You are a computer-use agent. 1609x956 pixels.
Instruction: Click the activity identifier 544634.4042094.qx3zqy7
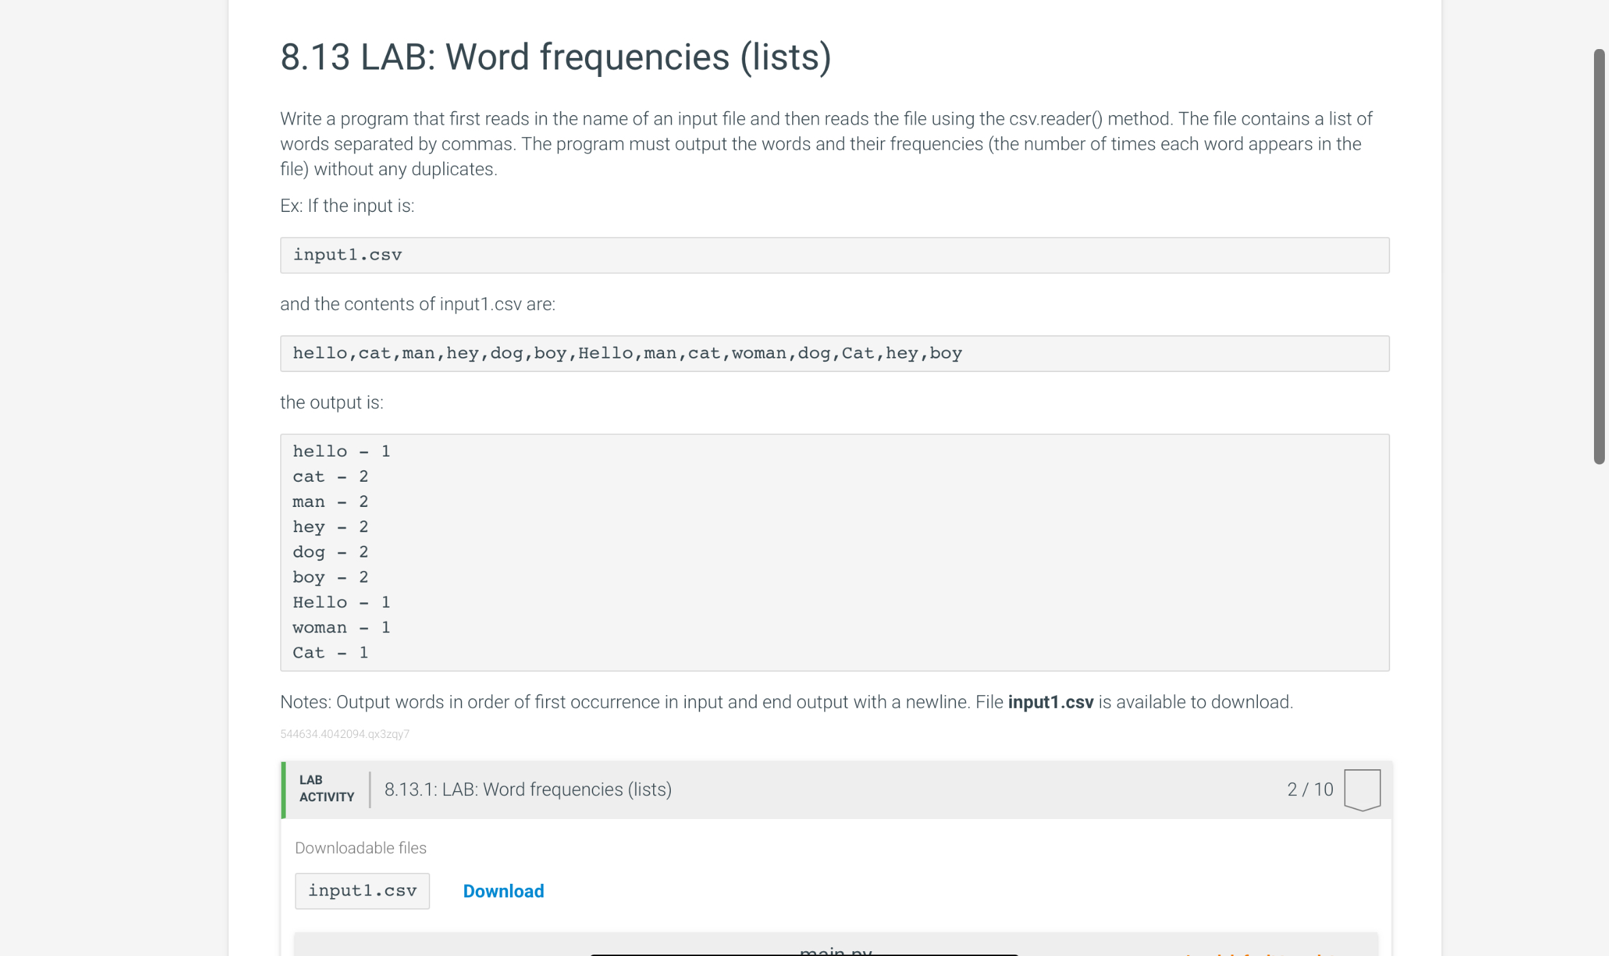point(345,734)
